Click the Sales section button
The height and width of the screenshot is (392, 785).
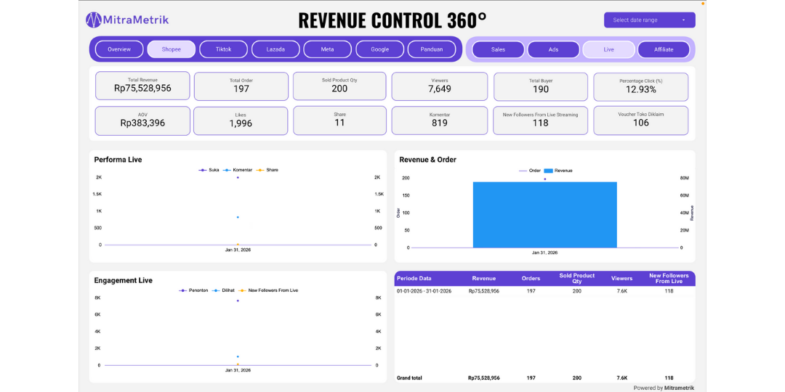498,49
